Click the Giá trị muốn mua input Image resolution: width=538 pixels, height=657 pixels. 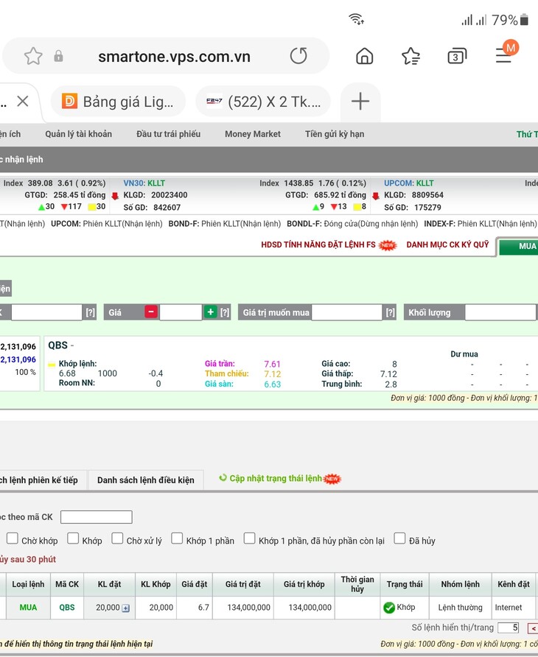347,312
